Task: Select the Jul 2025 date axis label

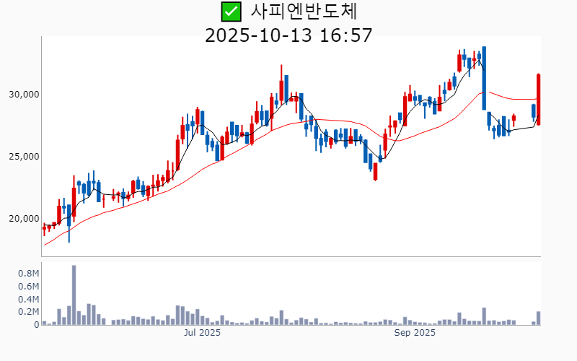Action: pos(202,334)
